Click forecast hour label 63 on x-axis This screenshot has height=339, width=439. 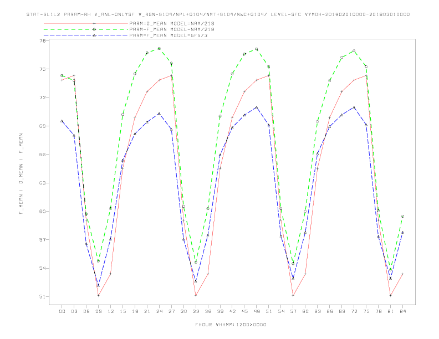(x=318, y=311)
